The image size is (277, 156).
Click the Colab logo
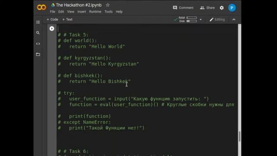[42, 7]
